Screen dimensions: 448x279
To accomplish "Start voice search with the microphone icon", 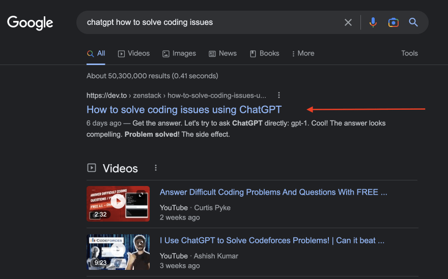I will (x=373, y=22).
